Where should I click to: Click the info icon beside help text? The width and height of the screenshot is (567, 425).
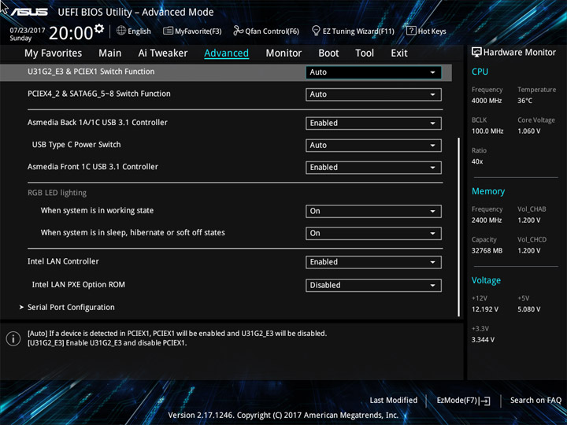pyautogui.click(x=13, y=338)
